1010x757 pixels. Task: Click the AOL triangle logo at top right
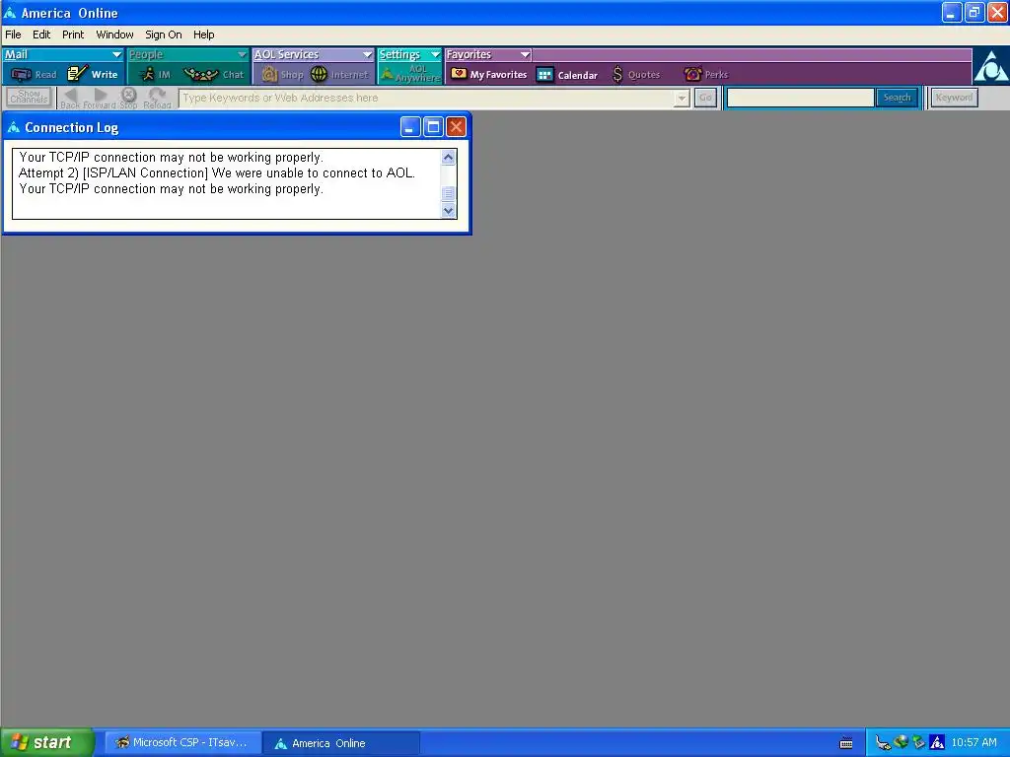(x=990, y=66)
